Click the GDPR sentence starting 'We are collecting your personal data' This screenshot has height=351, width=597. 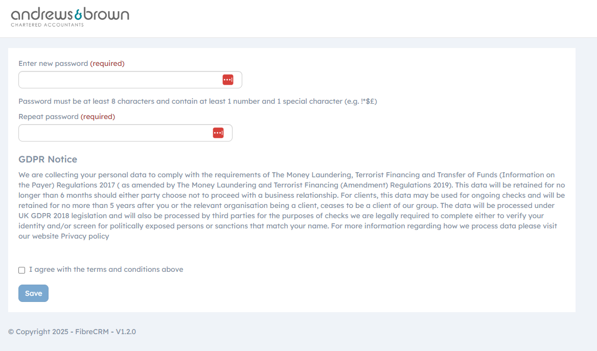pyautogui.click(x=292, y=180)
